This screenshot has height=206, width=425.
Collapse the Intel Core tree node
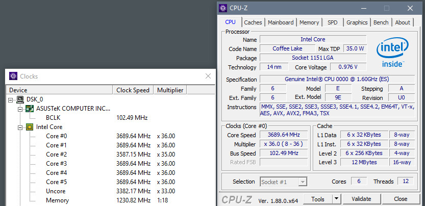pyautogui.click(x=20, y=127)
